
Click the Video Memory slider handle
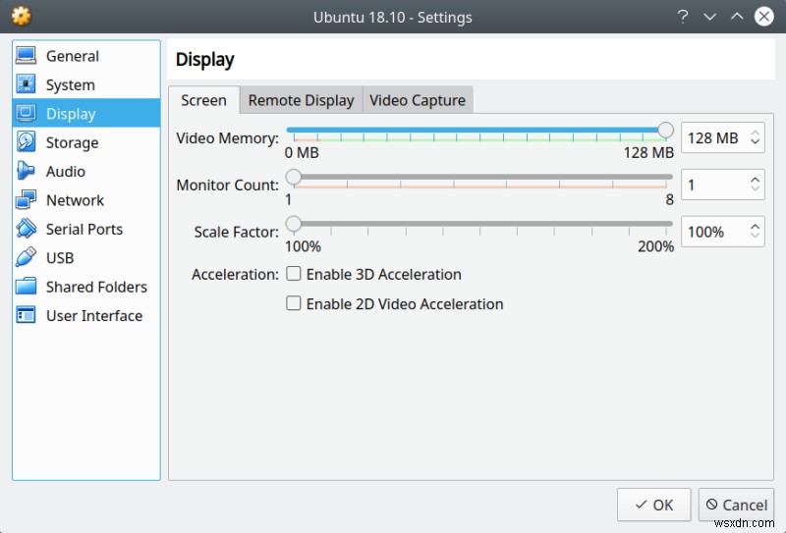pos(665,130)
